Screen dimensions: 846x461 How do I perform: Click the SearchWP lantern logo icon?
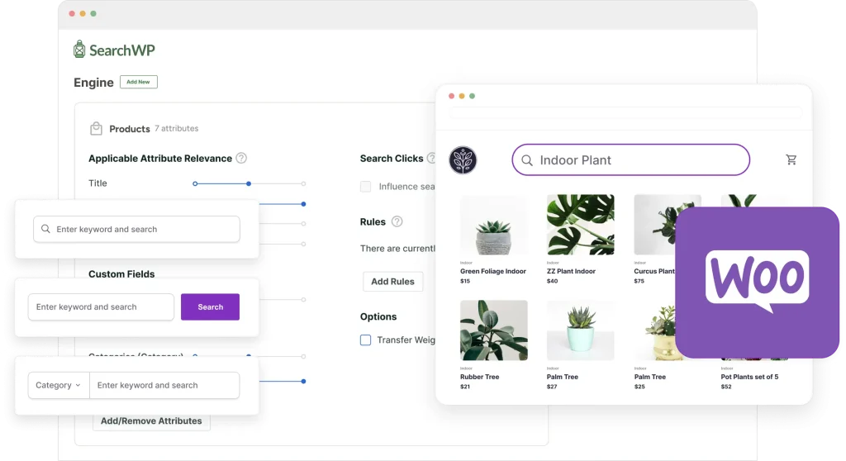tap(79, 49)
